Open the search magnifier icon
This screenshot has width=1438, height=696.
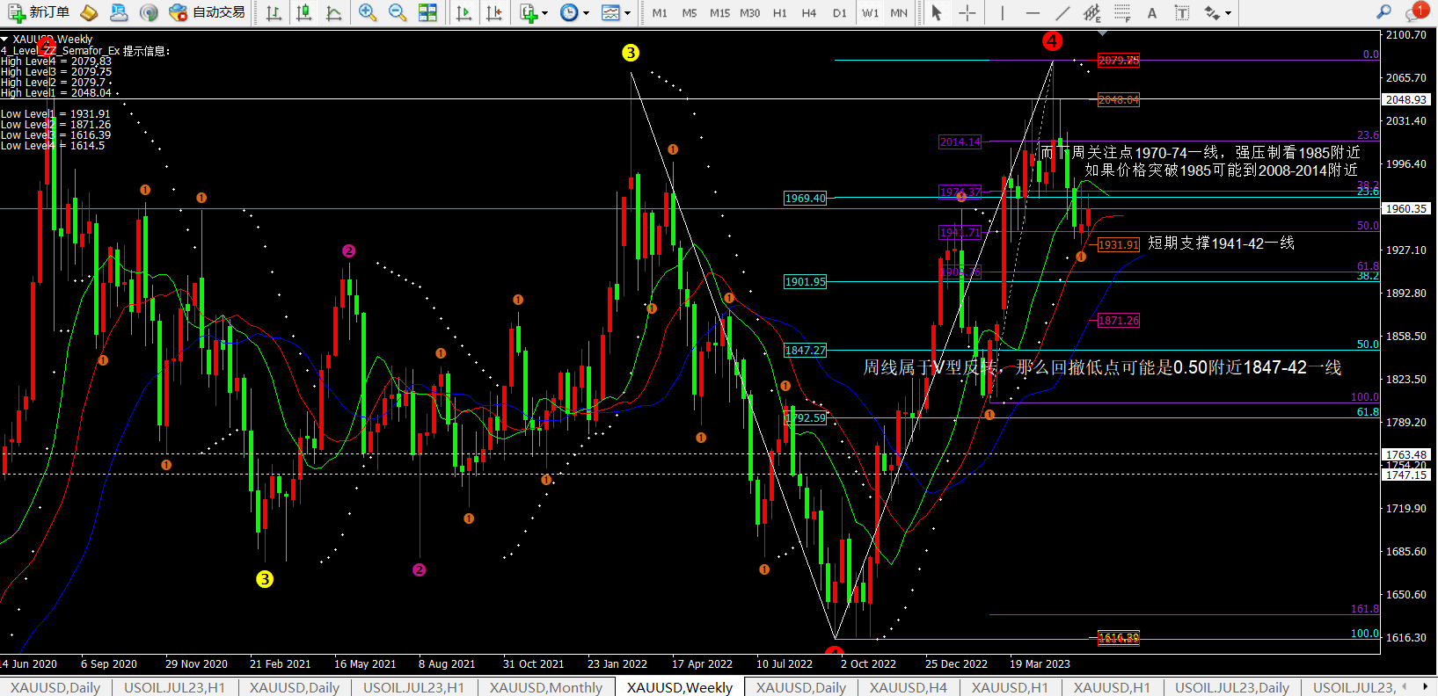pos(1383,12)
